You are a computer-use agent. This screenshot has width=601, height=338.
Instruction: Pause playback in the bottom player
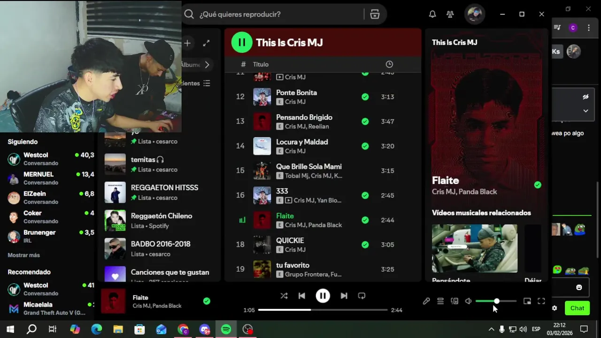[x=323, y=296]
